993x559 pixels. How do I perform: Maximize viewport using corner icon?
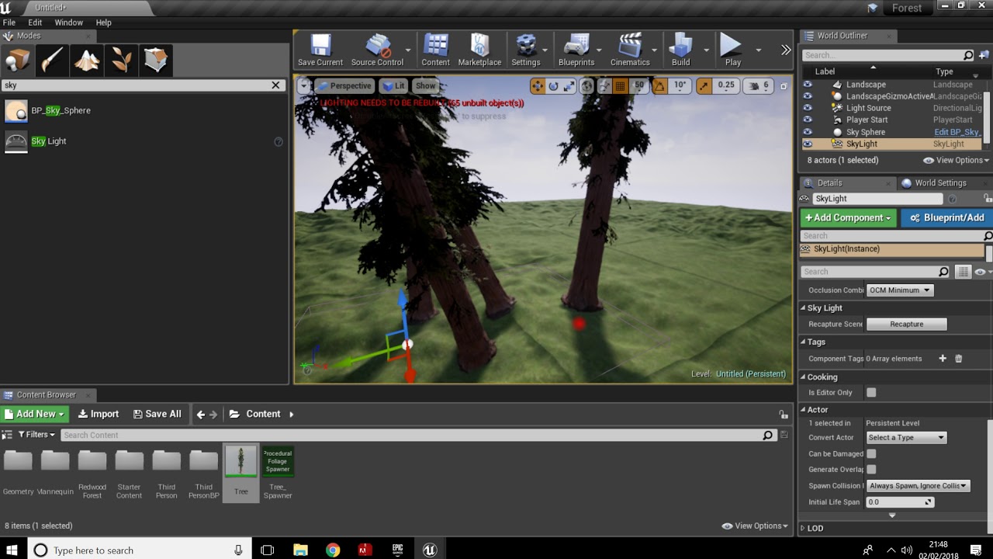[x=784, y=86]
